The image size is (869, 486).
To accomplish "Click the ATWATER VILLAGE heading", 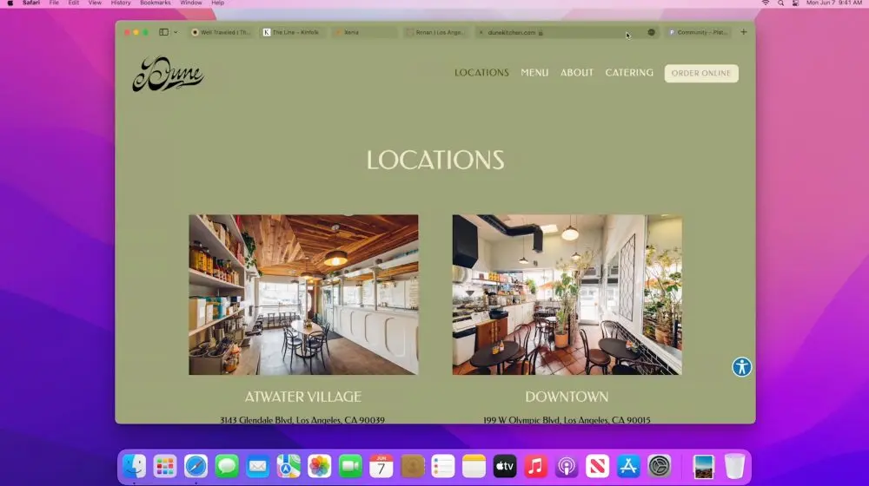I will point(302,397).
